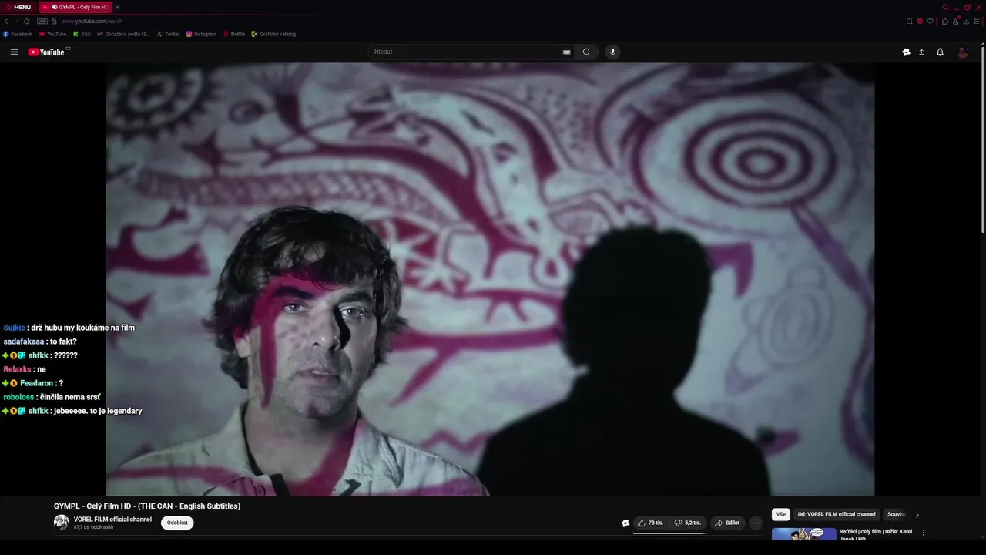Open the extensions cube icon
The width and height of the screenshot is (986, 555).
click(945, 22)
